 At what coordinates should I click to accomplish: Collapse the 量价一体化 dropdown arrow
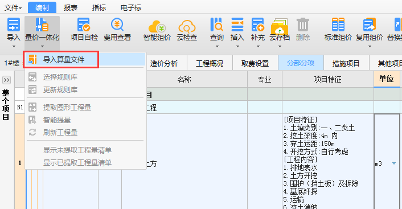point(42,47)
